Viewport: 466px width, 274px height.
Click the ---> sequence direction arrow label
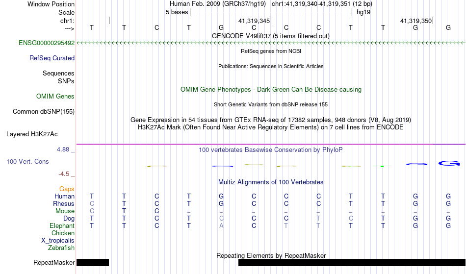[69, 28]
